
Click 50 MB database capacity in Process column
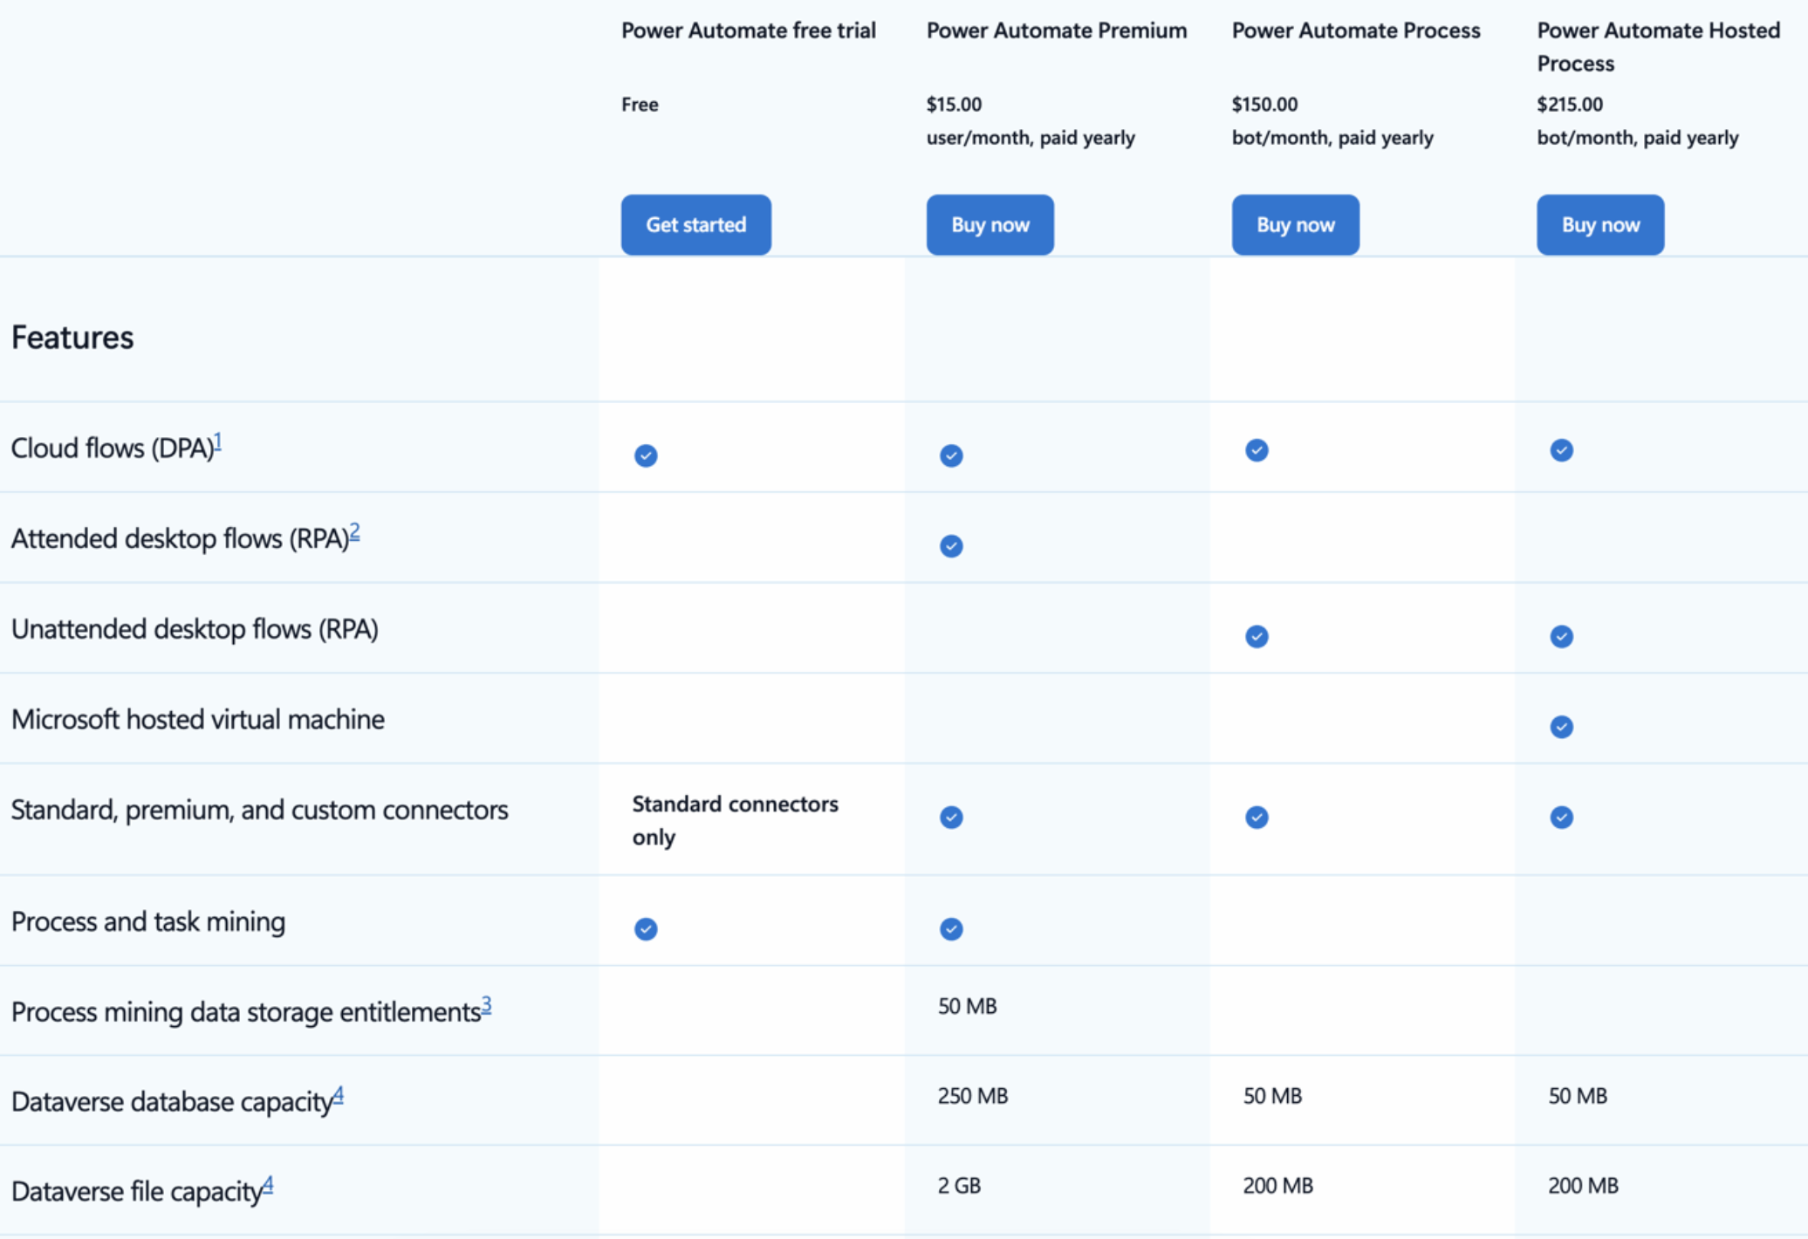(x=1272, y=1096)
